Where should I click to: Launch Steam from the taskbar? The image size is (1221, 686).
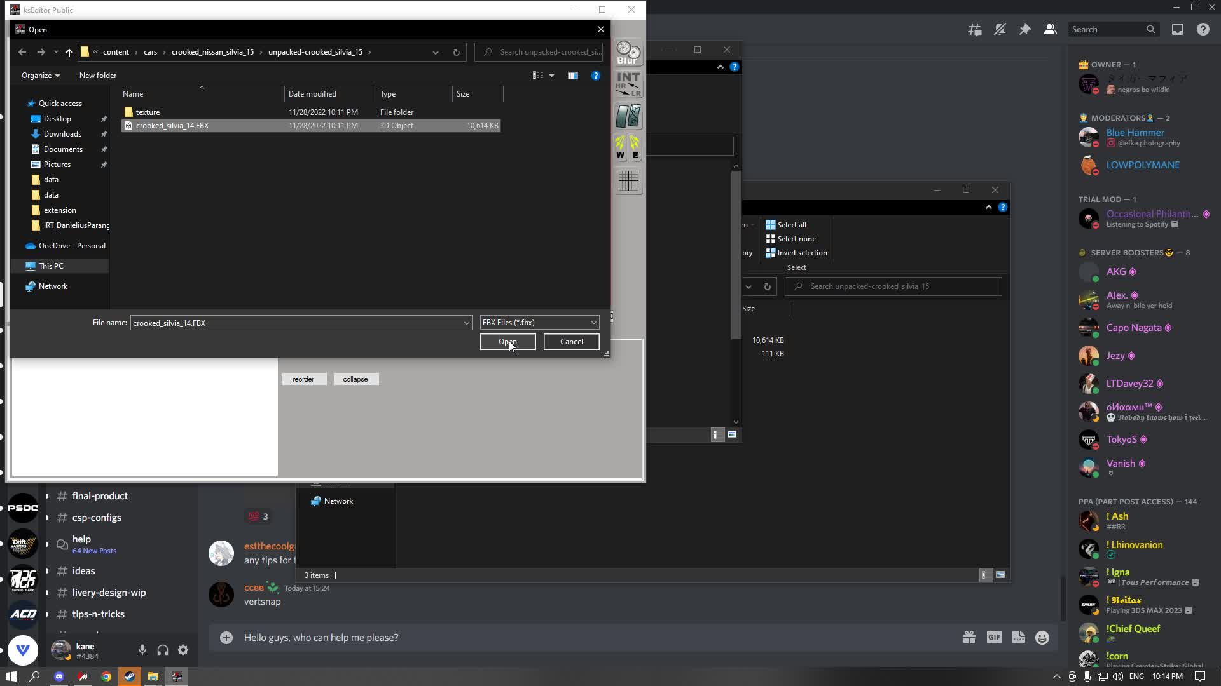tap(129, 676)
